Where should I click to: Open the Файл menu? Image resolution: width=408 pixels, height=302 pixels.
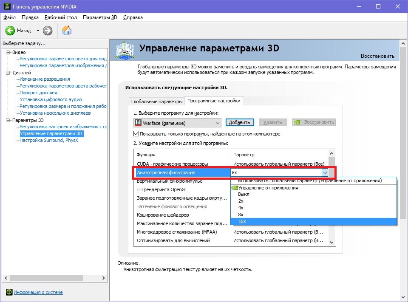(9, 17)
